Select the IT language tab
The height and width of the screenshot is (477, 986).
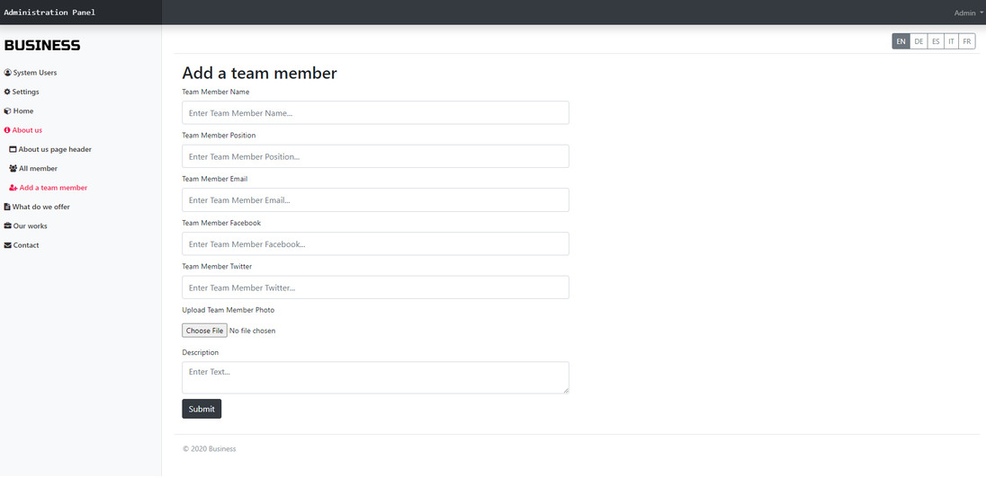(x=952, y=41)
